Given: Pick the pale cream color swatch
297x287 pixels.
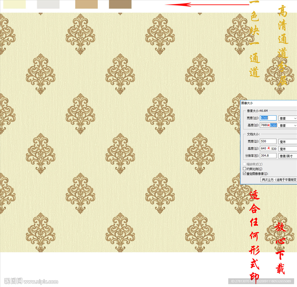Looking at the screenshot, I should pos(15,4).
